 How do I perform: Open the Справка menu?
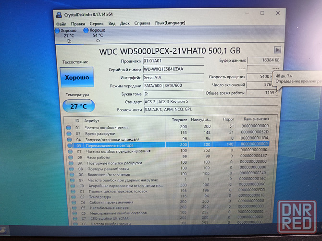tap(142, 23)
